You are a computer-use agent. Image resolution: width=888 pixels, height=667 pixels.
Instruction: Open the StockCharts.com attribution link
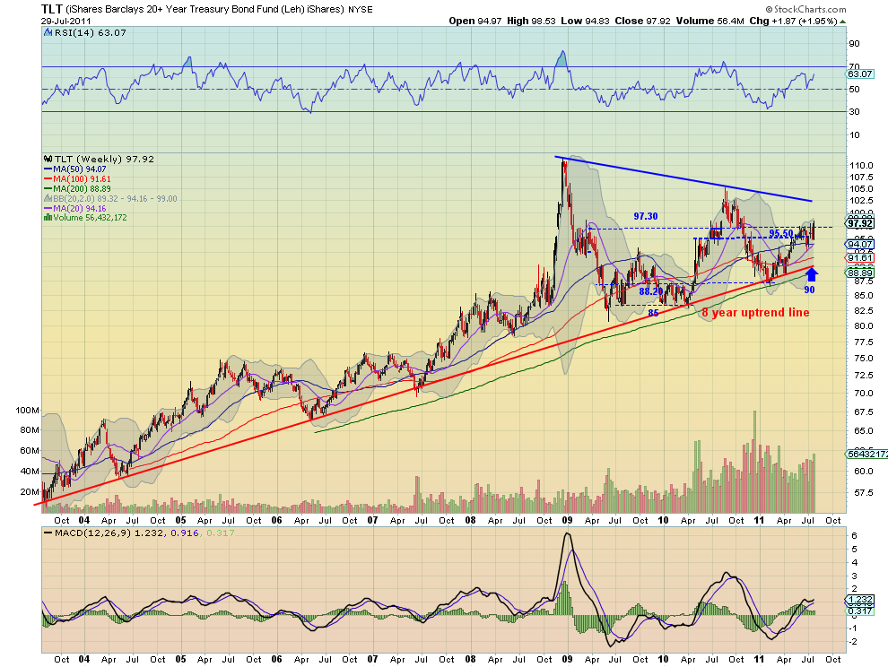click(805, 9)
